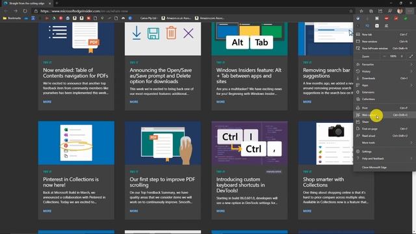This screenshot has width=416, height=234.
Task: Click the full screen zoom arrow icon
Action: pyautogui.click(x=411, y=57)
